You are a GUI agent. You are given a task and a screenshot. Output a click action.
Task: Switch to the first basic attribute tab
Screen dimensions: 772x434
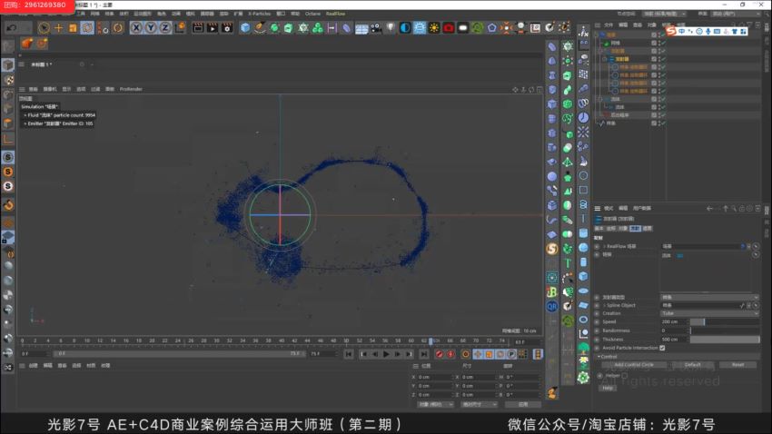tap(599, 228)
